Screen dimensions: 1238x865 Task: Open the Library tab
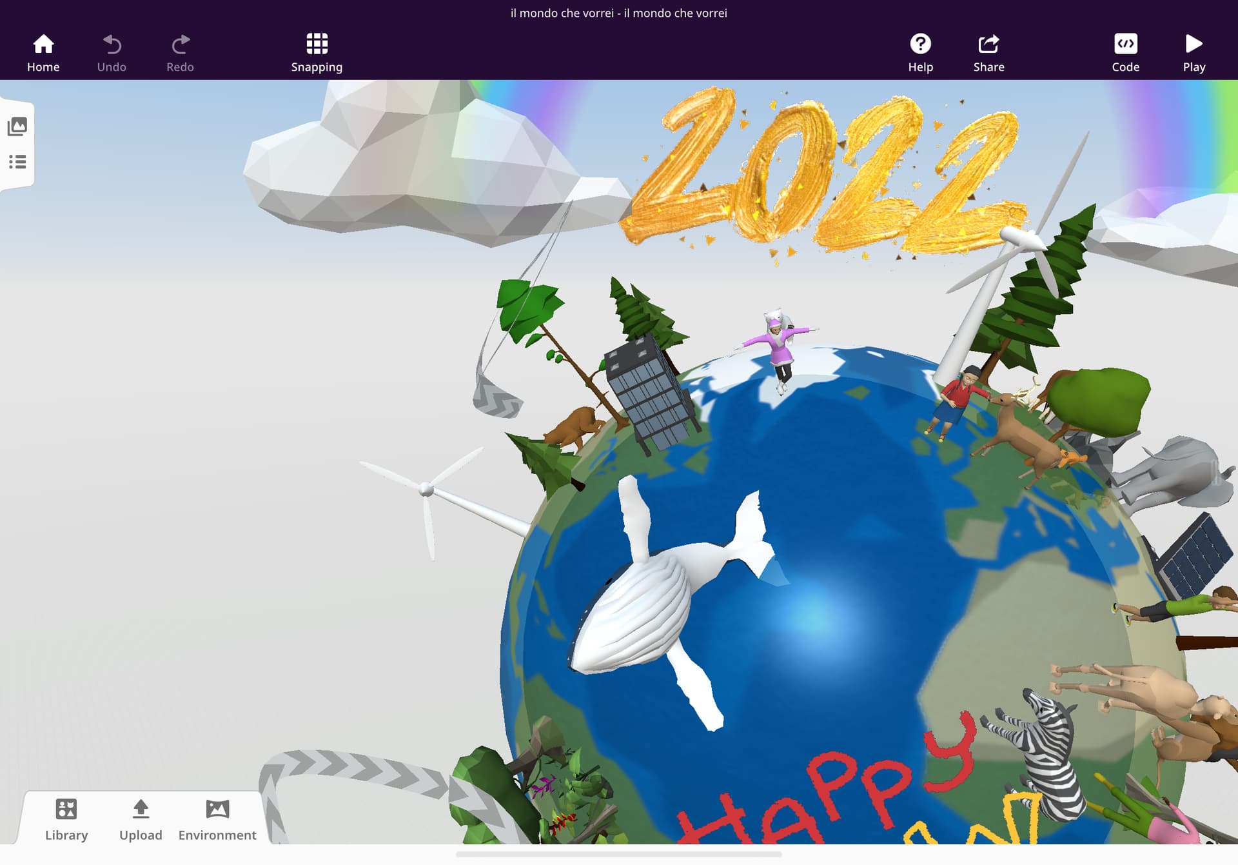tap(66, 819)
